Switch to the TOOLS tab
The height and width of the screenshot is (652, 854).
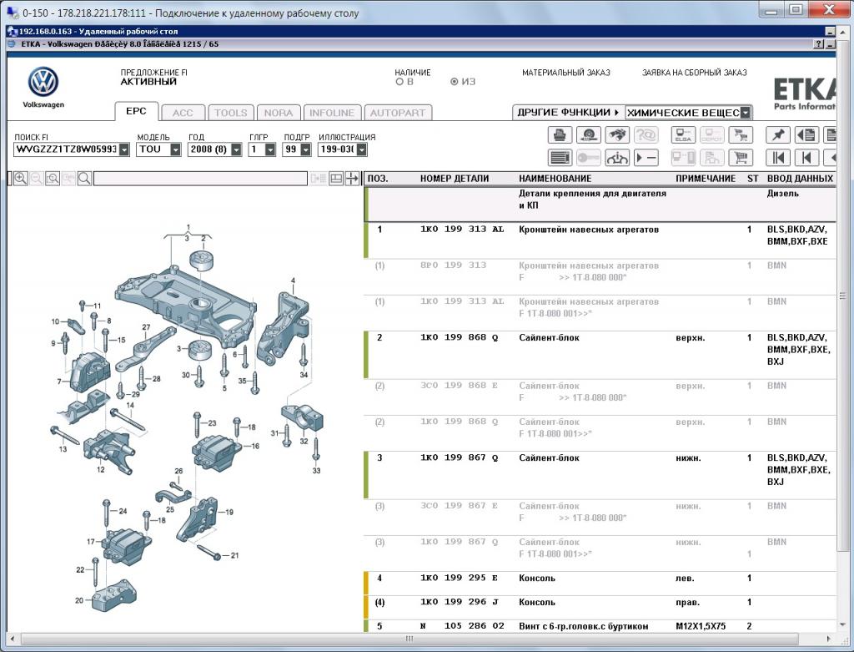pos(230,113)
